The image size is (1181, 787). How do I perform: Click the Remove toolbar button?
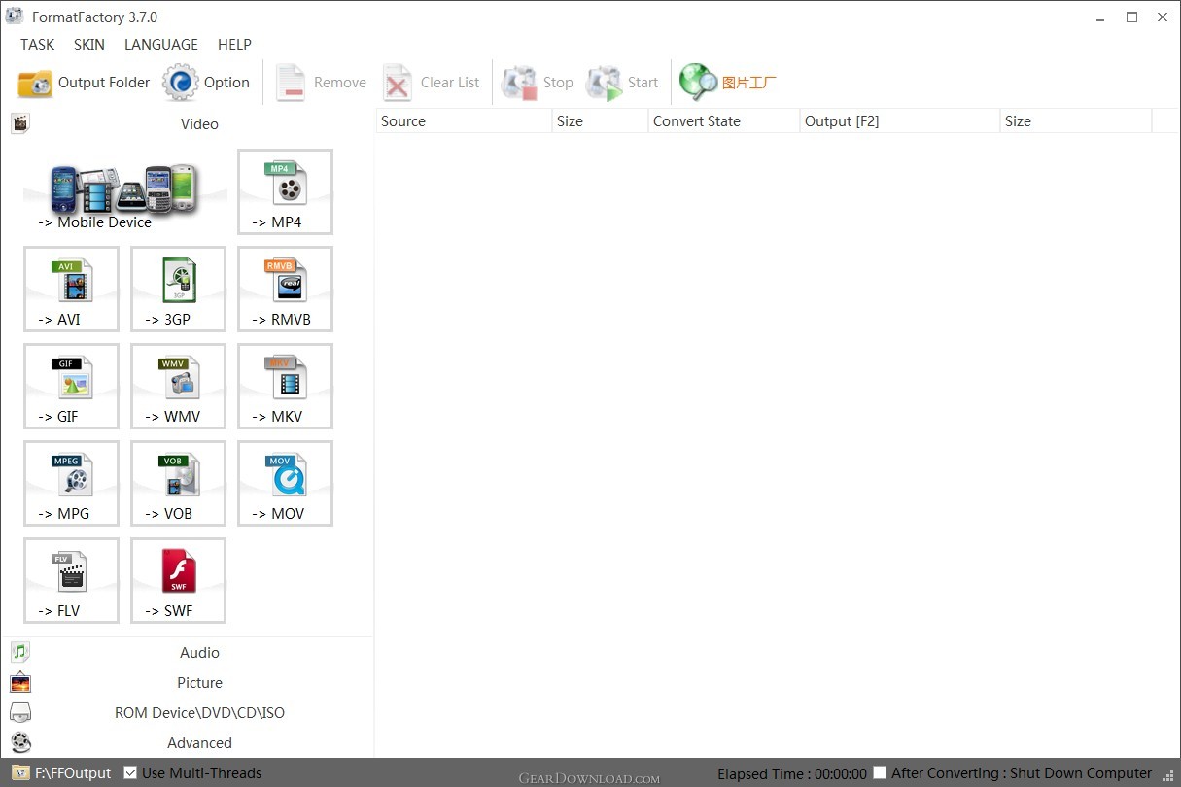[x=321, y=83]
